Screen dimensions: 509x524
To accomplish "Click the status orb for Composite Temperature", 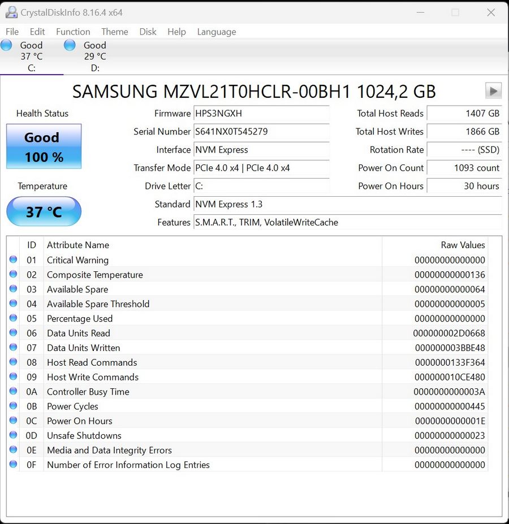I will click(x=14, y=274).
